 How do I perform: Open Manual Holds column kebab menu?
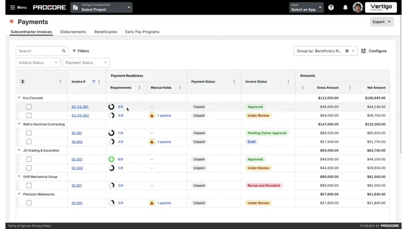[180, 87]
